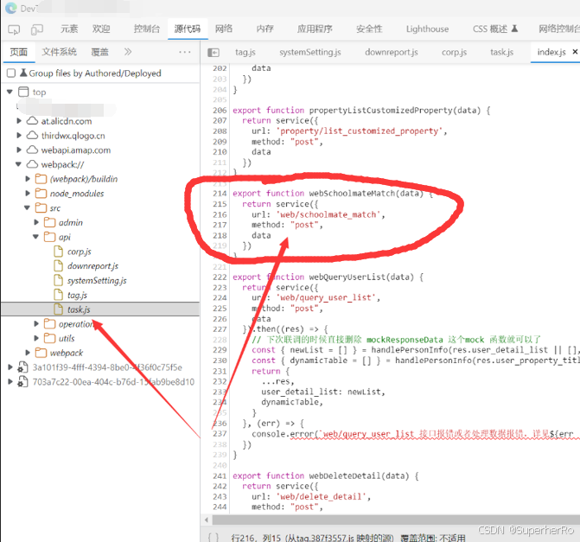Open downreport.js in the file tree
This screenshot has height=542, width=580.
click(x=92, y=266)
